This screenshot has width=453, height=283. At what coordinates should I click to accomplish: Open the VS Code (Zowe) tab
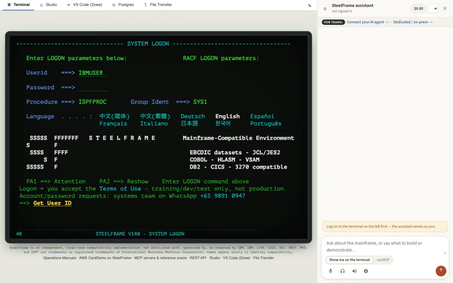click(85, 5)
